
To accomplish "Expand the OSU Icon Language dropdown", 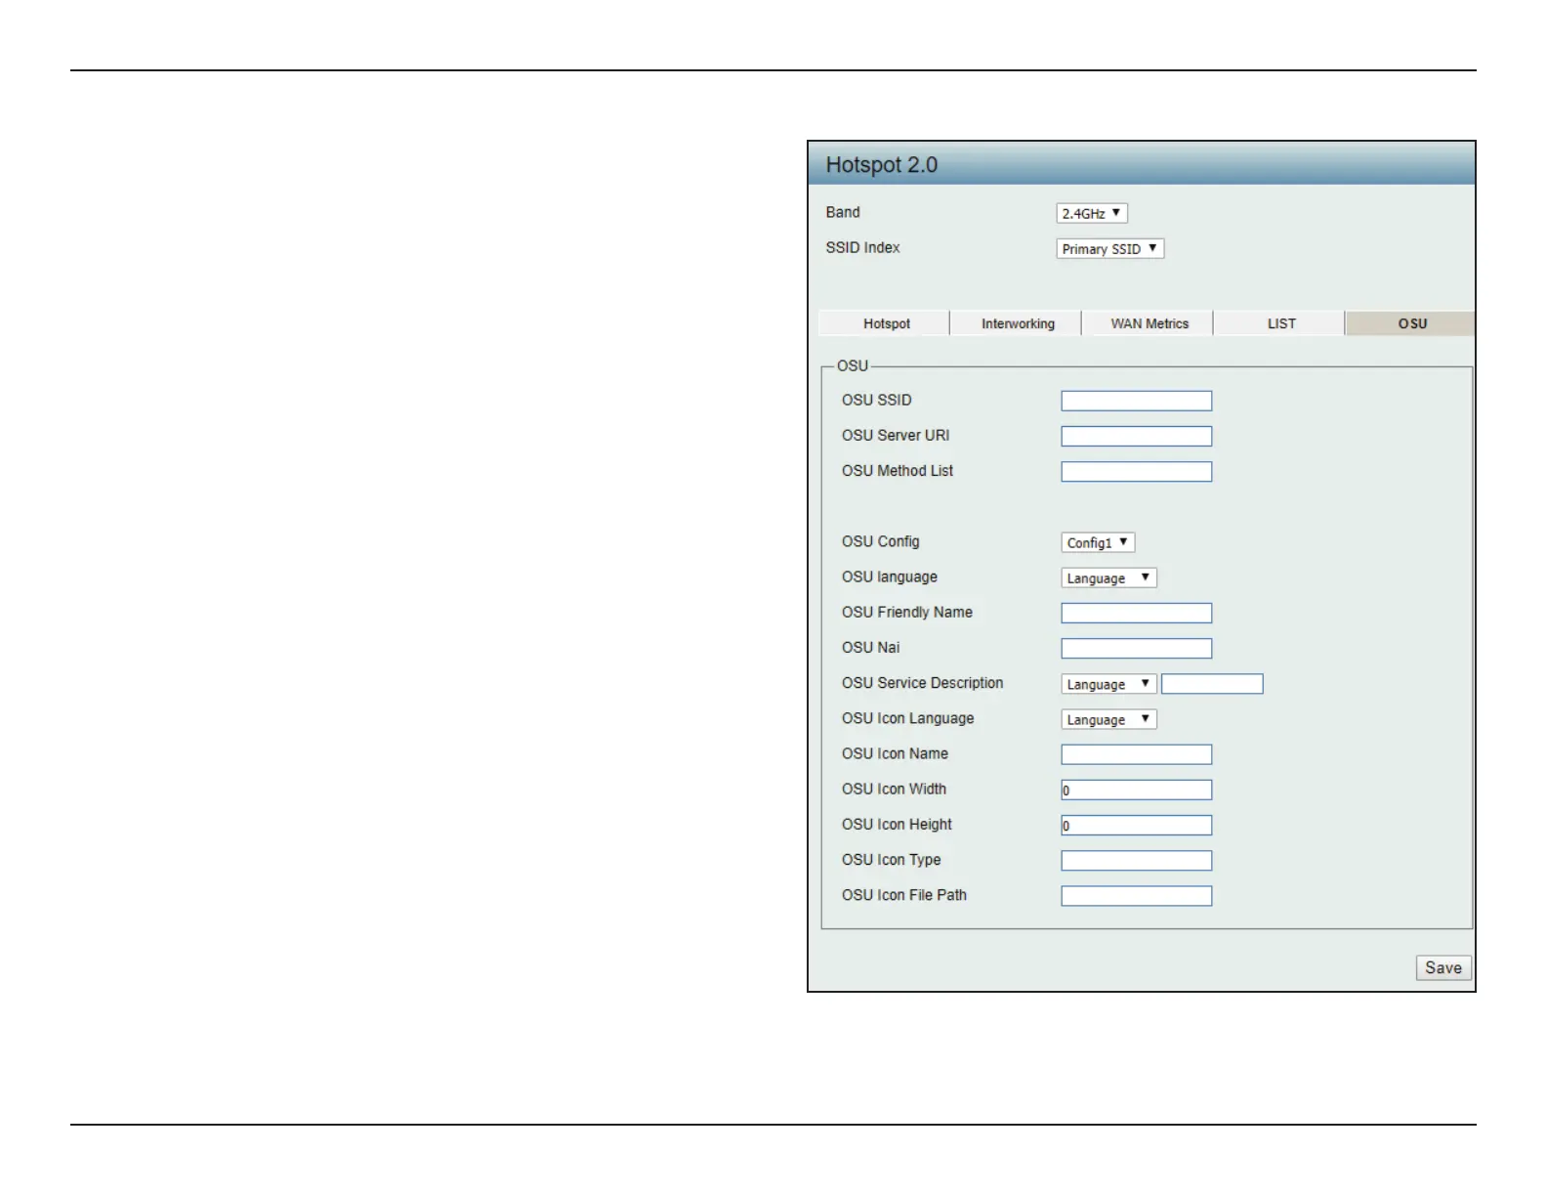I will [x=1108, y=719].
